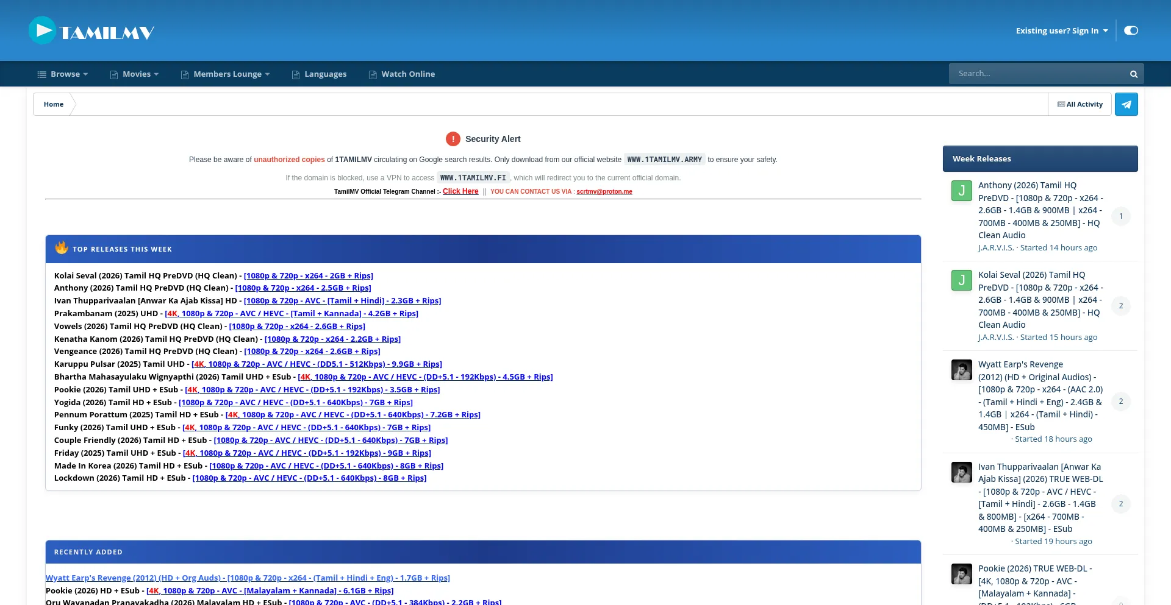1171x605 pixels.
Task: Open Wyatt Earp's Revenge (2012) sidebar topic
Action: coord(1040,396)
